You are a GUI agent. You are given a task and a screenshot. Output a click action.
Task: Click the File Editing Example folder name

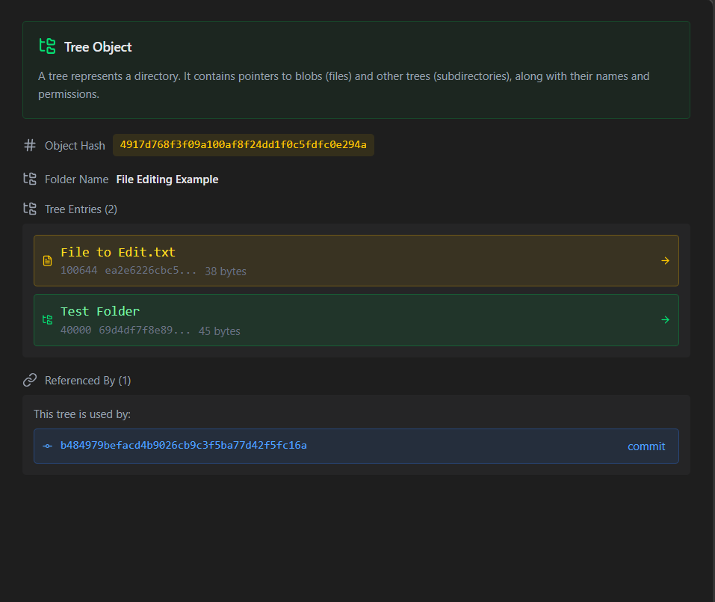click(167, 179)
